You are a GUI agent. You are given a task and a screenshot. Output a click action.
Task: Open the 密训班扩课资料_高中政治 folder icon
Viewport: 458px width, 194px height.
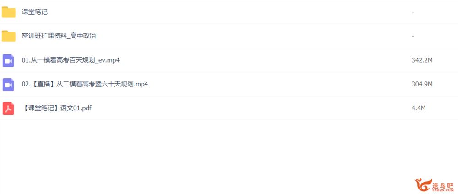click(x=8, y=36)
